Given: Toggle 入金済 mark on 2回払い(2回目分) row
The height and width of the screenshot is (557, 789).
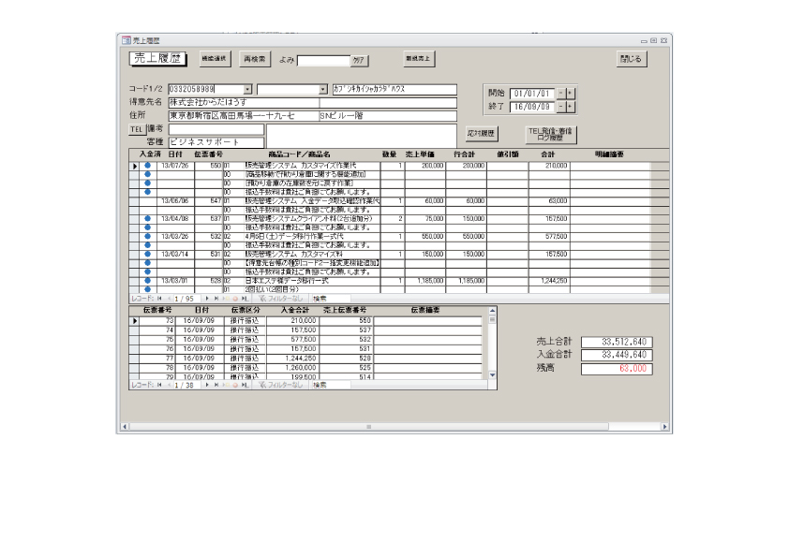Looking at the screenshot, I should coord(147,289).
